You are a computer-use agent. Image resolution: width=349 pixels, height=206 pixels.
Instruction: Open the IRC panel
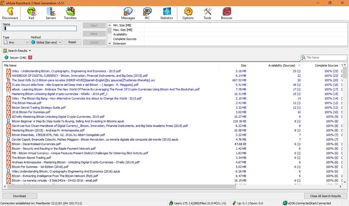tap(147, 13)
